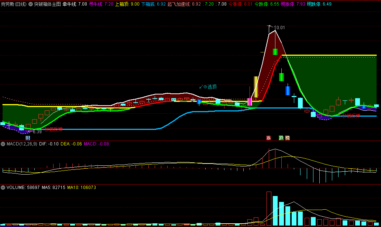The width and height of the screenshot is (381, 227).
Task: Select the DEA: -0.06 value
Action: [71, 144]
